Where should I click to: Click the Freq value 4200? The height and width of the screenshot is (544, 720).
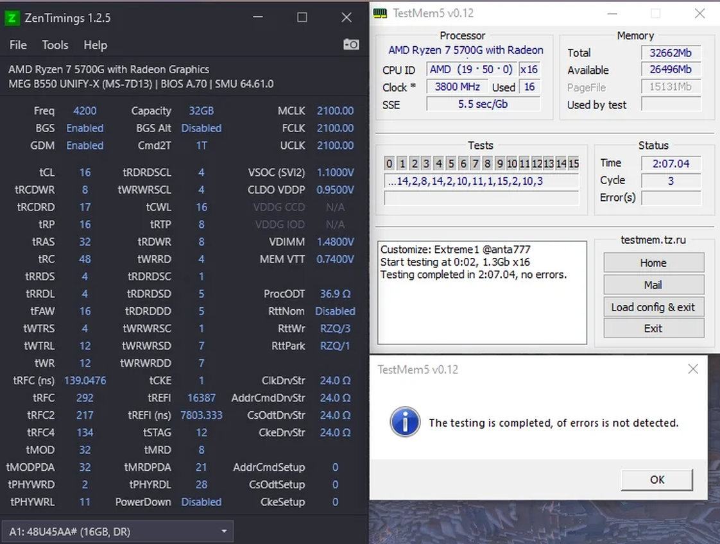(85, 110)
